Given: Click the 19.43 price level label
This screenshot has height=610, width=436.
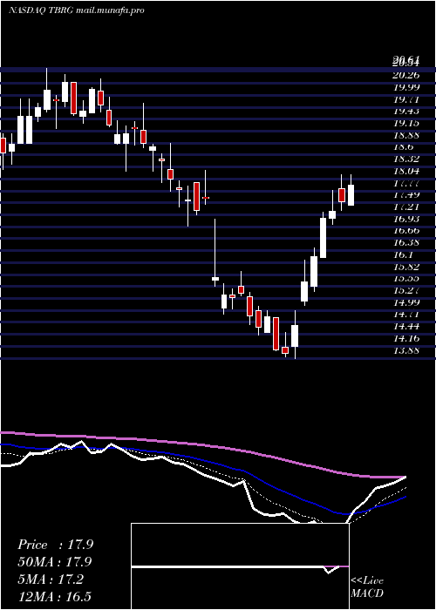Looking at the screenshot, I should point(406,112).
